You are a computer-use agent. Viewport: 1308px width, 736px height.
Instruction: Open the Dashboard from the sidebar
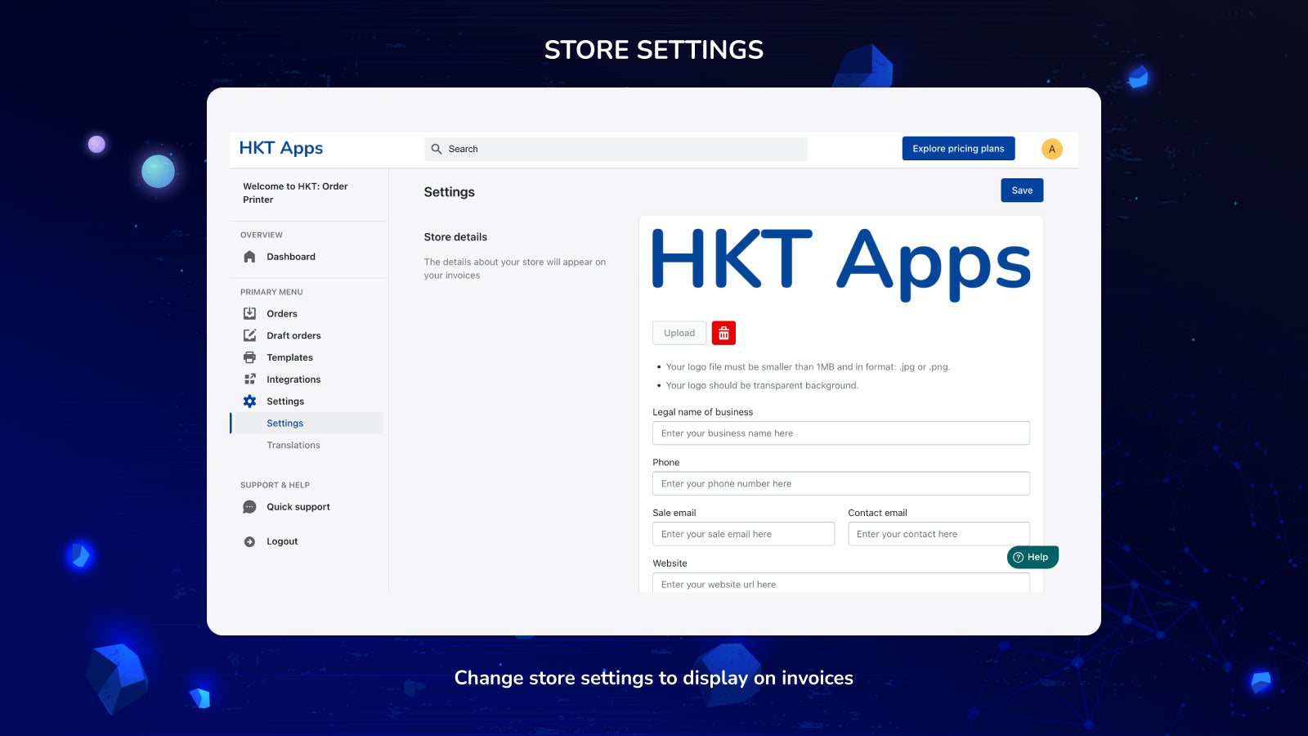point(249,256)
